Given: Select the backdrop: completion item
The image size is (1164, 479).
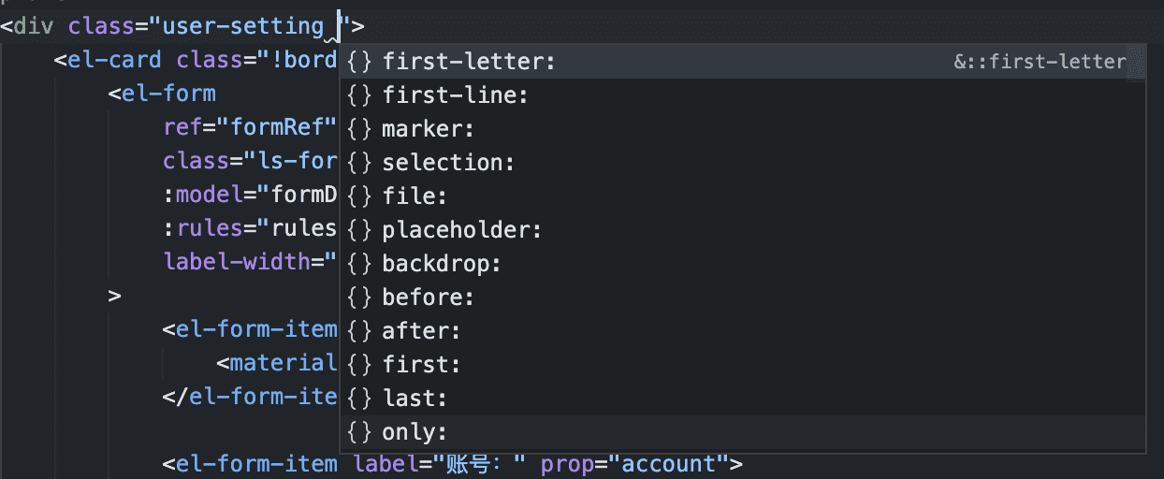Looking at the screenshot, I should [x=743, y=264].
